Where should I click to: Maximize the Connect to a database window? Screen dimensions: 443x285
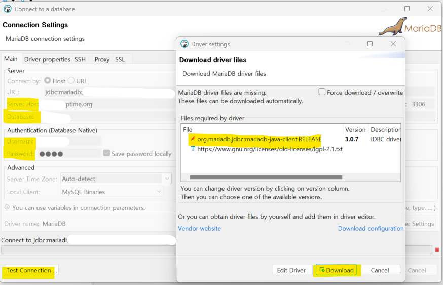[407, 9]
